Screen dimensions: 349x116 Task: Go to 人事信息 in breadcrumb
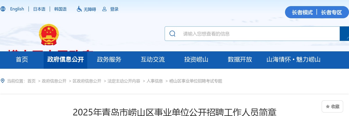(x=155, y=81)
